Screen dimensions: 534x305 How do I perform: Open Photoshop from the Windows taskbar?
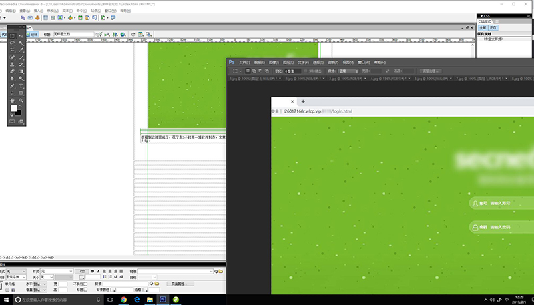162,300
